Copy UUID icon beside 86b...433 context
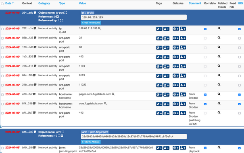244x153 pixels. 35,38
